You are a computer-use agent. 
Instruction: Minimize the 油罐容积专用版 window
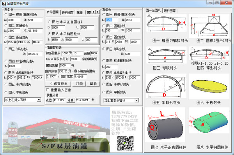(x=211, y=3)
